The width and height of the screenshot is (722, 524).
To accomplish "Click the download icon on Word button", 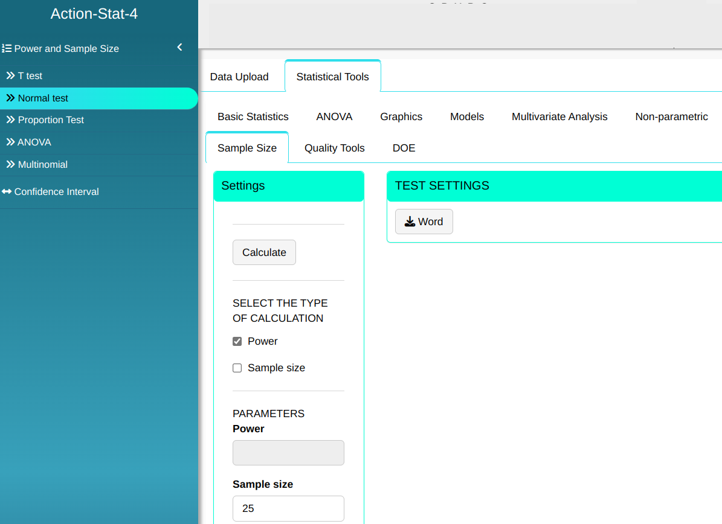I will pyautogui.click(x=410, y=222).
